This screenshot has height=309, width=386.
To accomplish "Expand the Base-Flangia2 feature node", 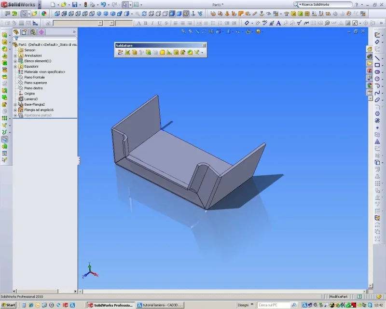I will (15, 104).
